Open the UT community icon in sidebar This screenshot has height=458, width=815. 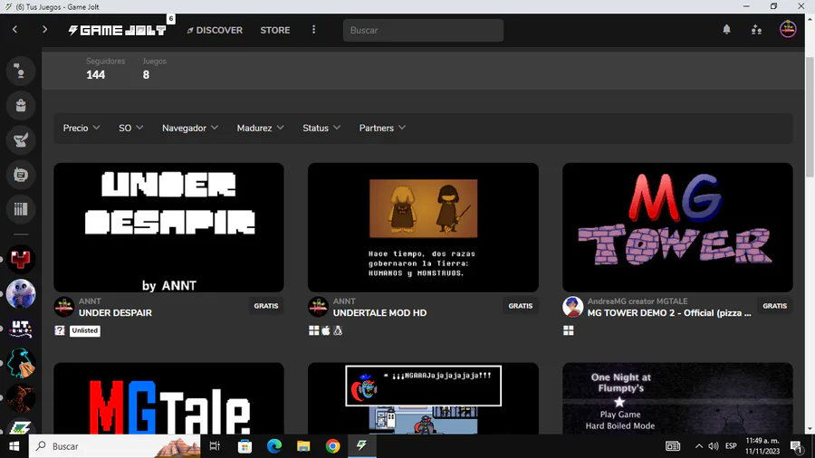(x=21, y=329)
